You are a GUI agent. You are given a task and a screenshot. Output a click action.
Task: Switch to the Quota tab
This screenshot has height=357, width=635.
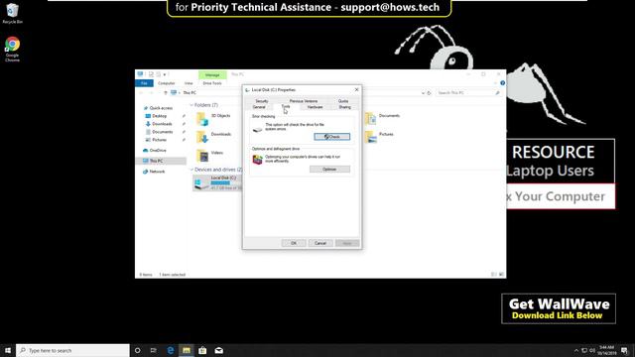point(343,101)
